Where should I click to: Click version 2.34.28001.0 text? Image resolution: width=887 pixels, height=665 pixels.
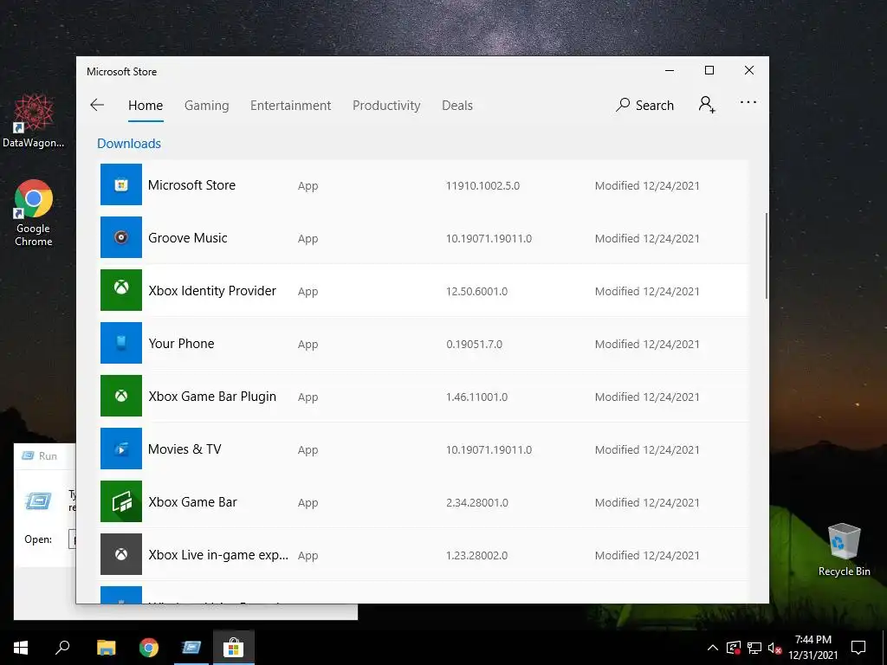pyautogui.click(x=477, y=503)
